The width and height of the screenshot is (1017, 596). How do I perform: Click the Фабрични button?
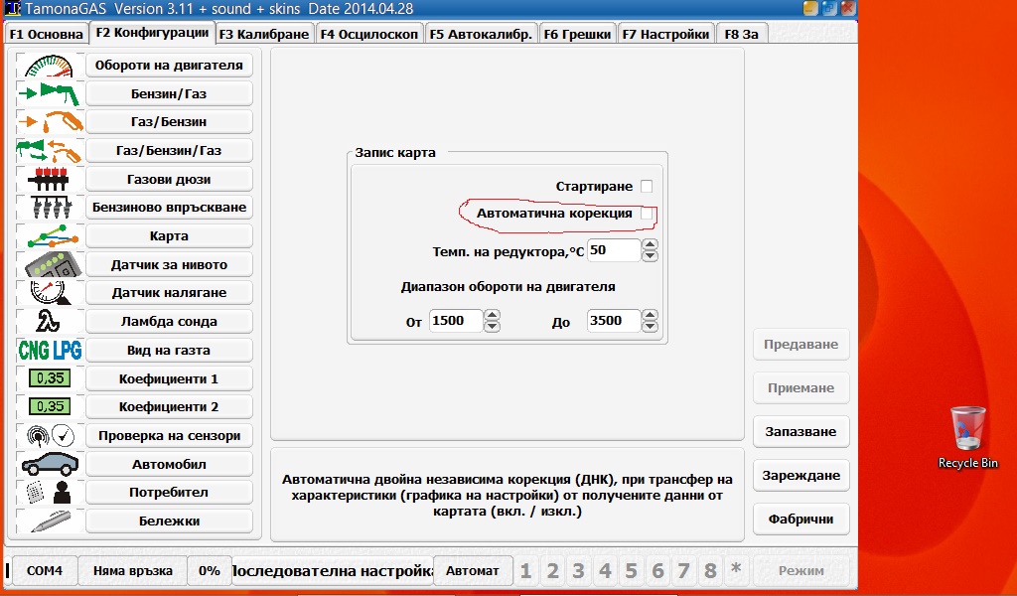click(x=800, y=519)
